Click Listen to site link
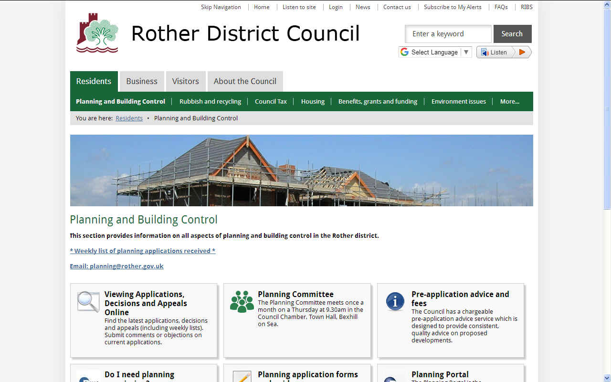611x382 pixels. (x=299, y=7)
